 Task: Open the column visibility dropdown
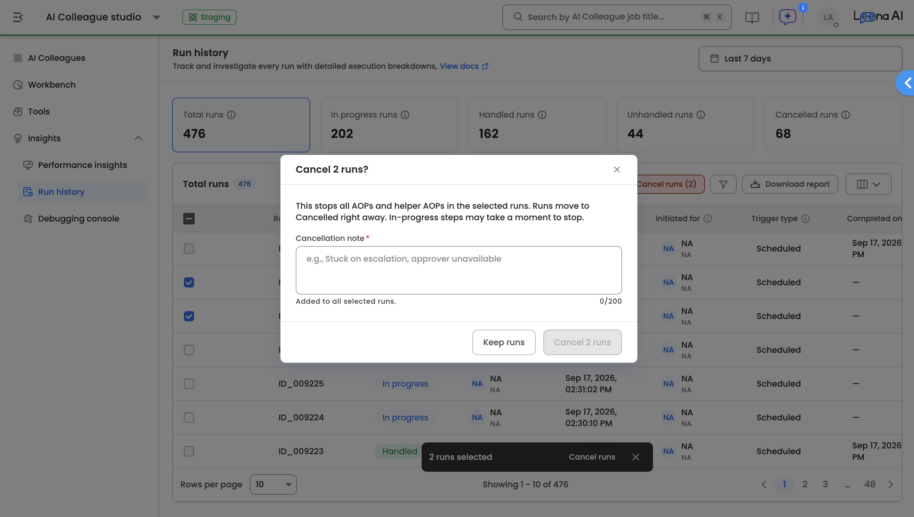pyautogui.click(x=868, y=184)
